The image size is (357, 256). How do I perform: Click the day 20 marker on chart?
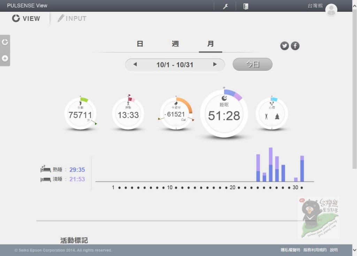click(233, 187)
